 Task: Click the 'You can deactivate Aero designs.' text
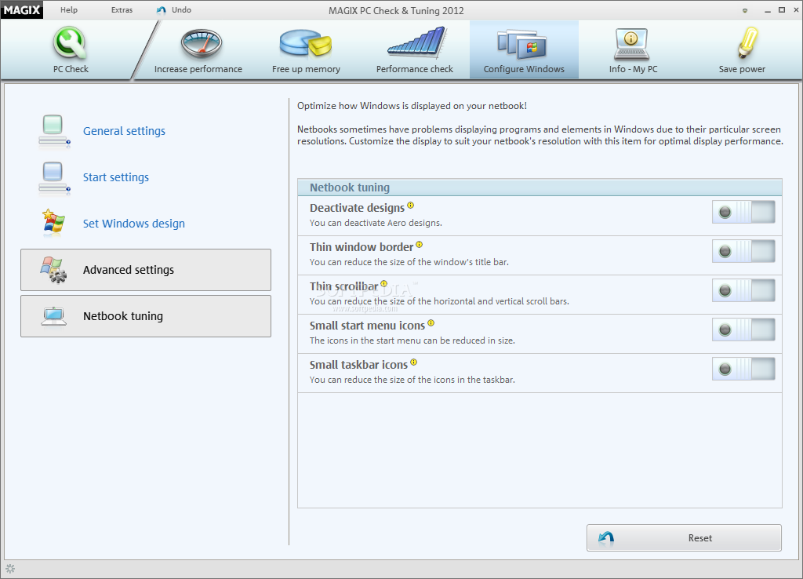click(376, 223)
